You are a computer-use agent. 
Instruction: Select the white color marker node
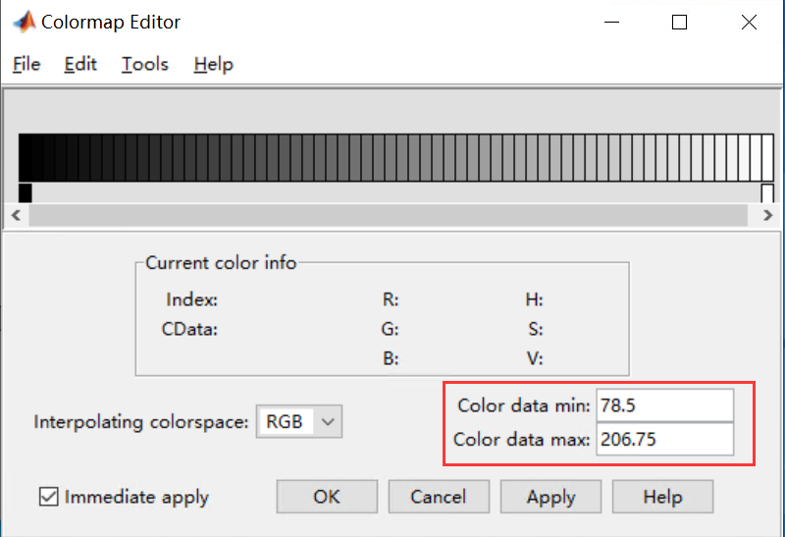(x=767, y=192)
